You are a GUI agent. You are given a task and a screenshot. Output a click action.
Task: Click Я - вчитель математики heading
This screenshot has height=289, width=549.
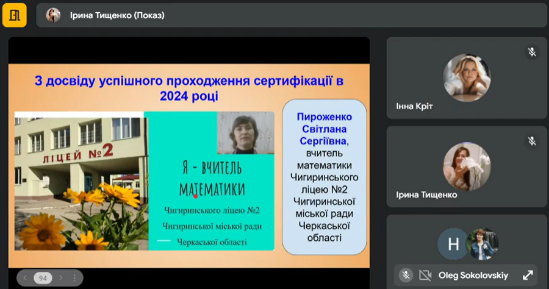[x=212, y=179]
